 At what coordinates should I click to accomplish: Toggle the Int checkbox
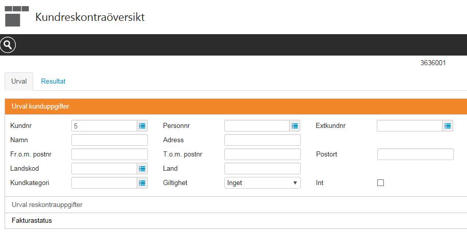pyautogui.click(x=381, y=183)
